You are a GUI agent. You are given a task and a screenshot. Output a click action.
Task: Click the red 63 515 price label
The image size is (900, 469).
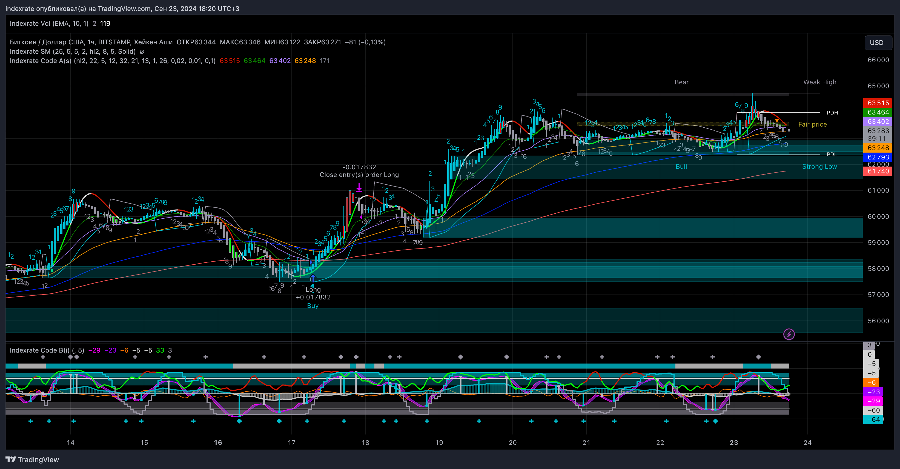pyautogui.click(x=878, y=103)
